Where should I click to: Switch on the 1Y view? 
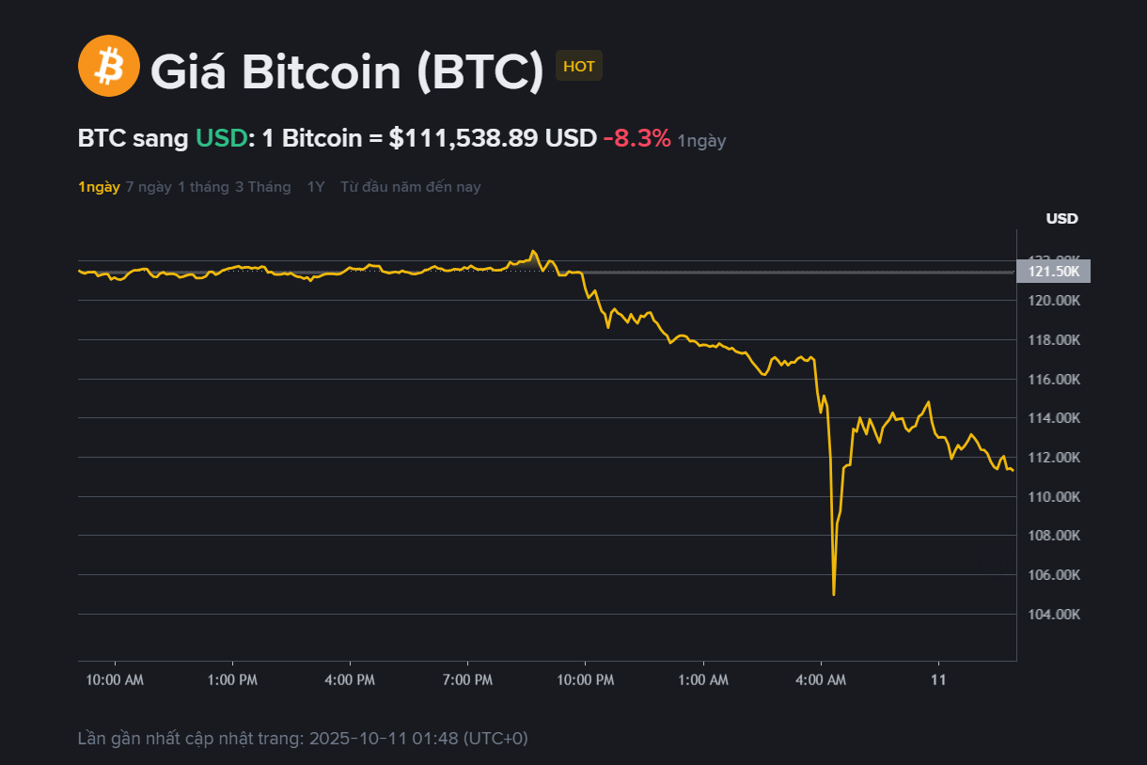click(x=316, y=186)
